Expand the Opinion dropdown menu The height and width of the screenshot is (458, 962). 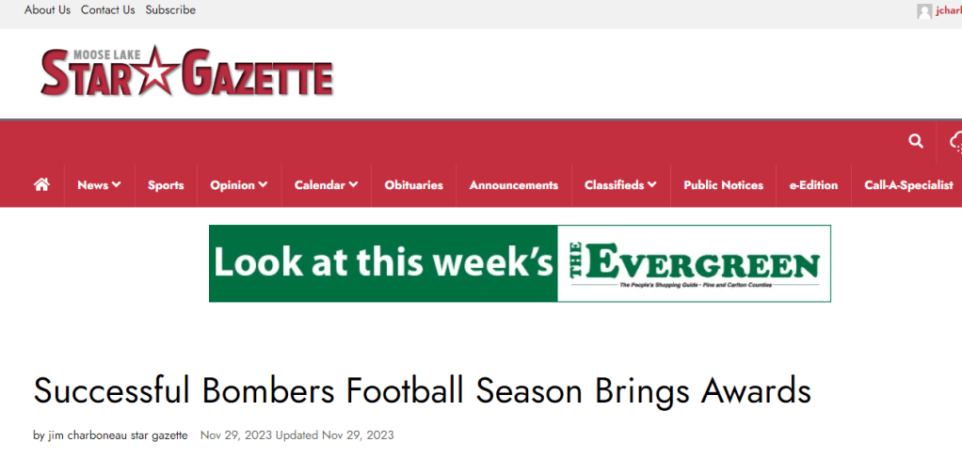point(238,185)
